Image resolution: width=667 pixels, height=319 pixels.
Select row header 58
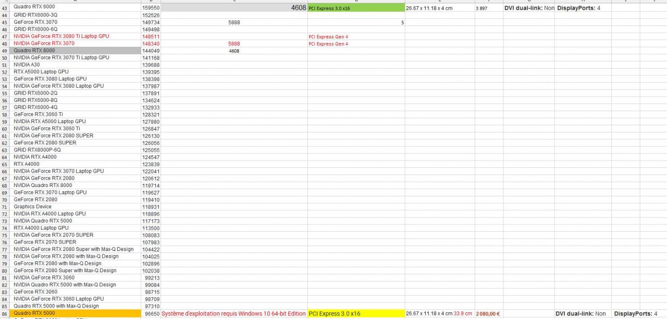(5, 115)
